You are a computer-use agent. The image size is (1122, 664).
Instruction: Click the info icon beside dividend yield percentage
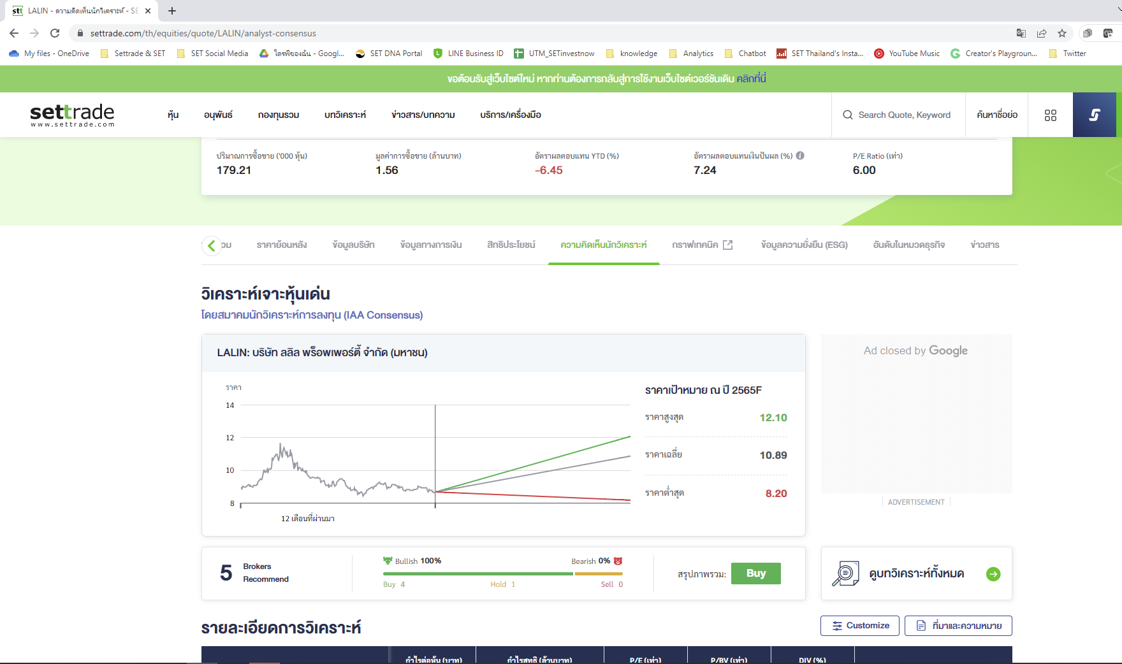point(801,155)
